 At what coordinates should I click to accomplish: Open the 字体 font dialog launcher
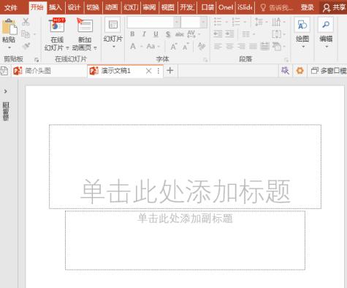(x=205, y=60)
